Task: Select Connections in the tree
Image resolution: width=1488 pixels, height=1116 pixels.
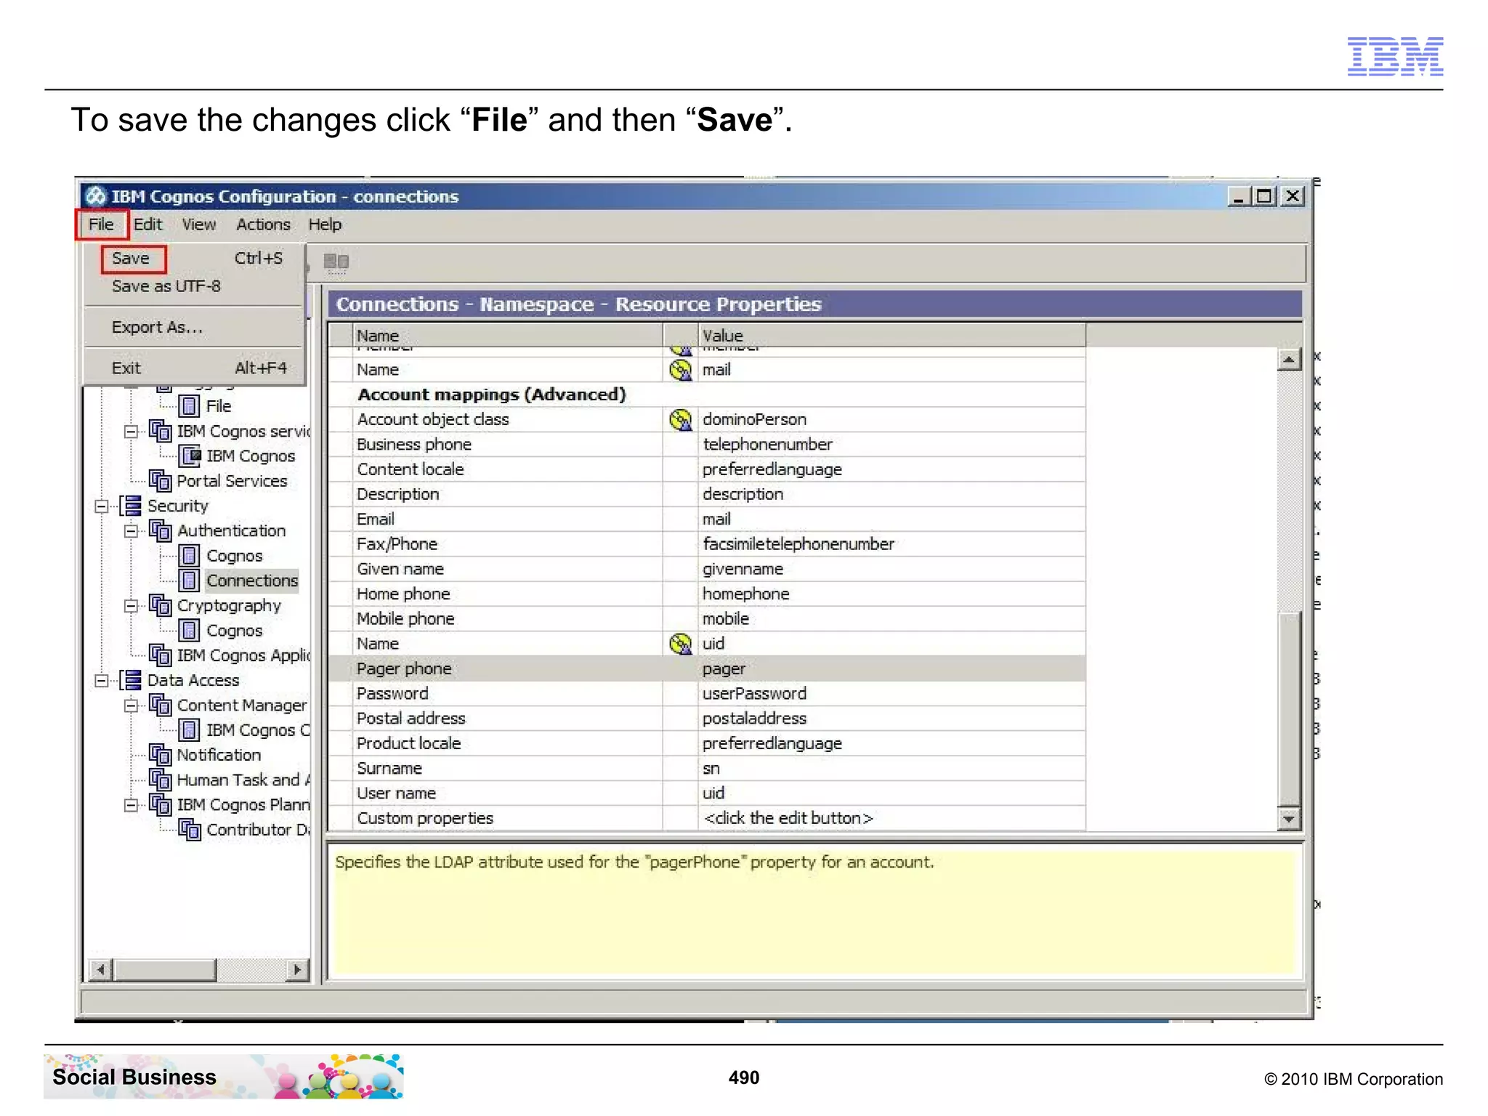Action: 251,581
